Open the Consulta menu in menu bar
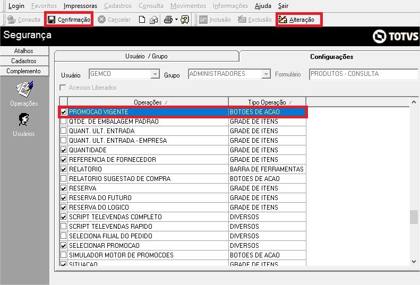The width and height of the screenshot is (420, 285). (x=151, y=6)
